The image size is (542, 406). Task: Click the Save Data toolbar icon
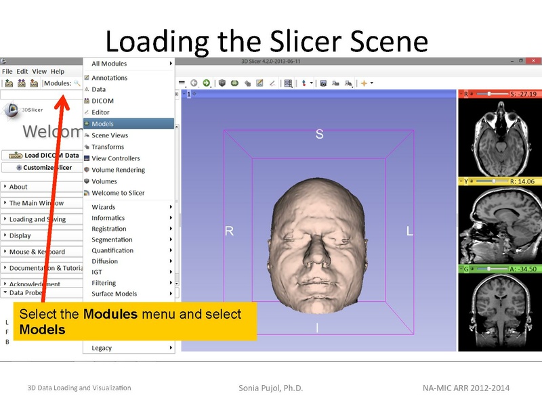point(33,83)
